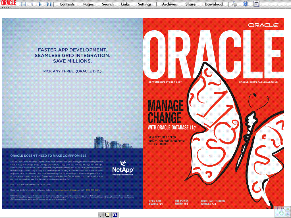Image resolution: width=291 pixels, height=218 pixels.
Task: Open the Pages menu
Action: [x=88, y=4]
